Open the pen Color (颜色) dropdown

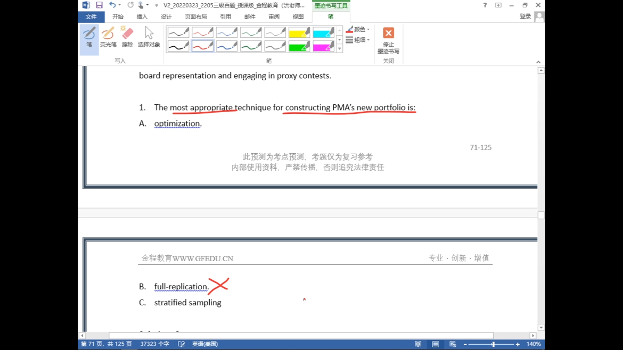click(358, 29)
